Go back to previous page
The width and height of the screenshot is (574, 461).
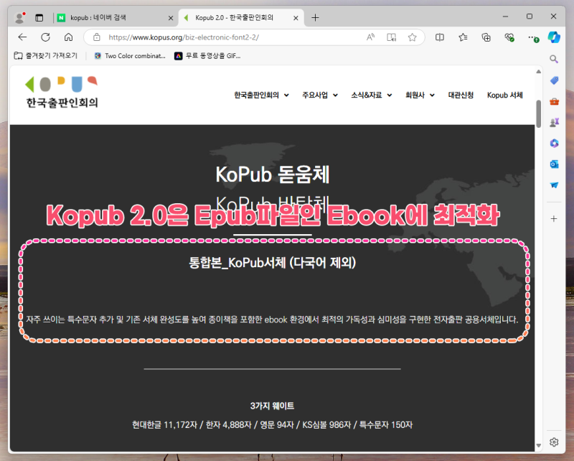pos(23,37)
